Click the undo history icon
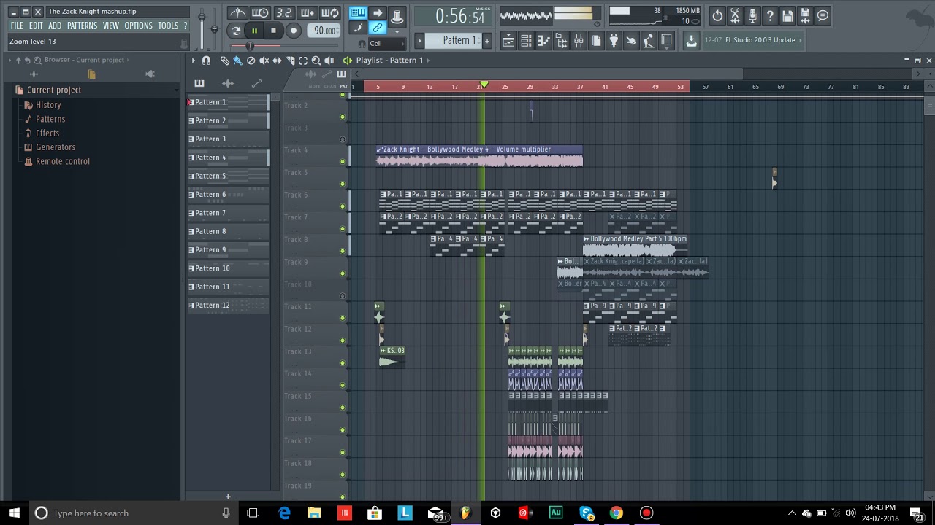Viewport: 935px width, 525px height. point(717,15)
